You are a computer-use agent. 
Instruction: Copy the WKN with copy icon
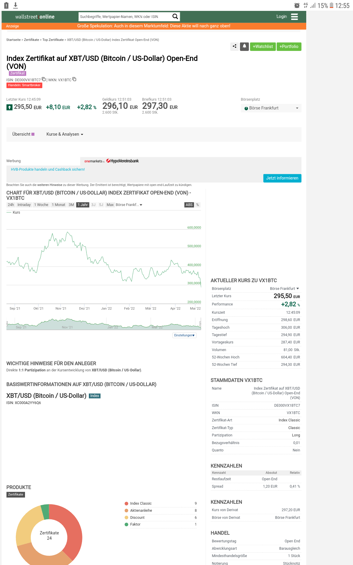tap(74, 79)
